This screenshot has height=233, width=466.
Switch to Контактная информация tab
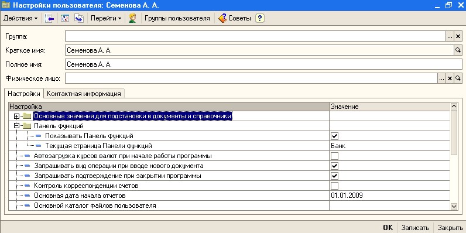coord(84,94)
